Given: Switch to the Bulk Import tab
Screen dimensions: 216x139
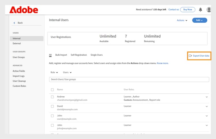Looking at the screenshot, I should coord(61,55).
